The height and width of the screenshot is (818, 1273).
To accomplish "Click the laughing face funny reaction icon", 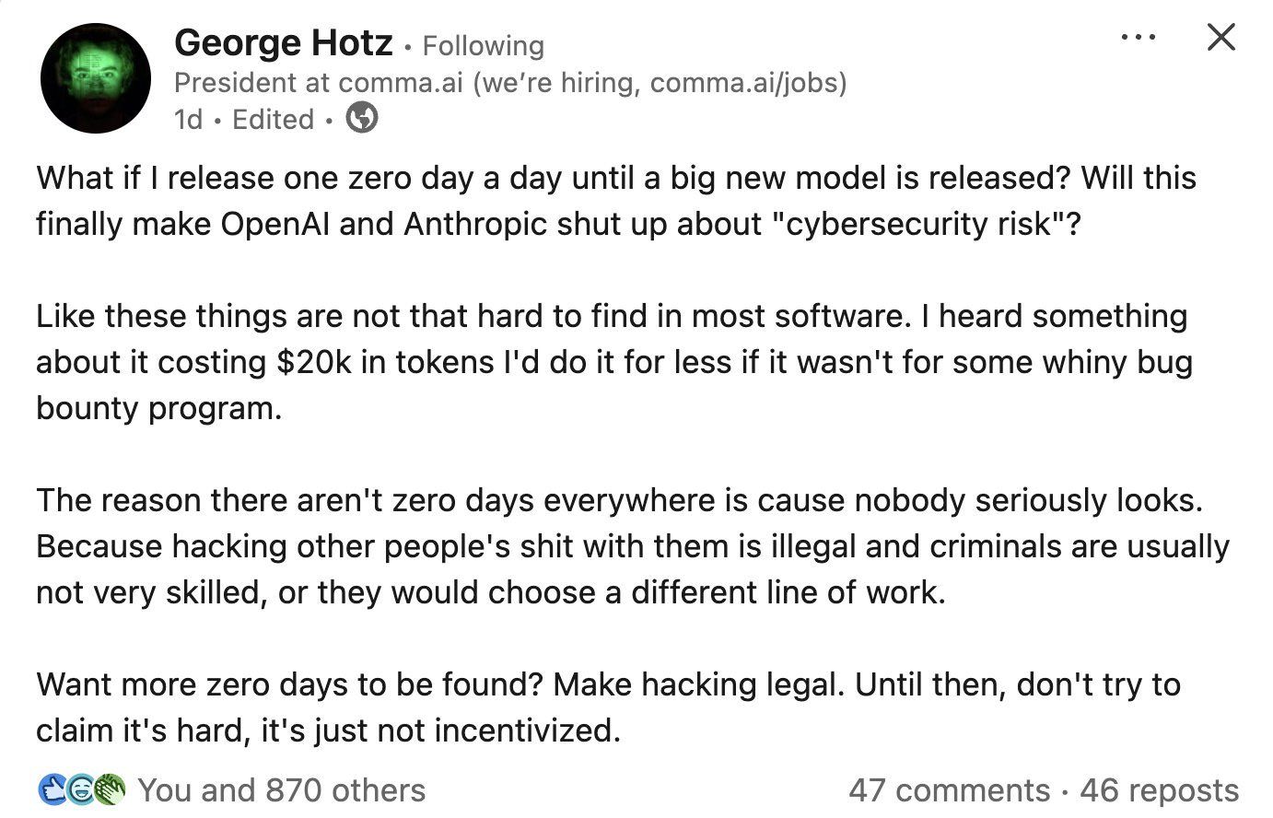I will click(x=80, y=789).
